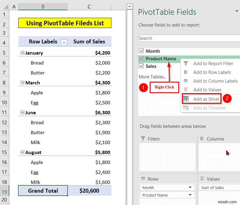
Task: Choose Add to Values menu entry
Action: (x=207, y=90)
